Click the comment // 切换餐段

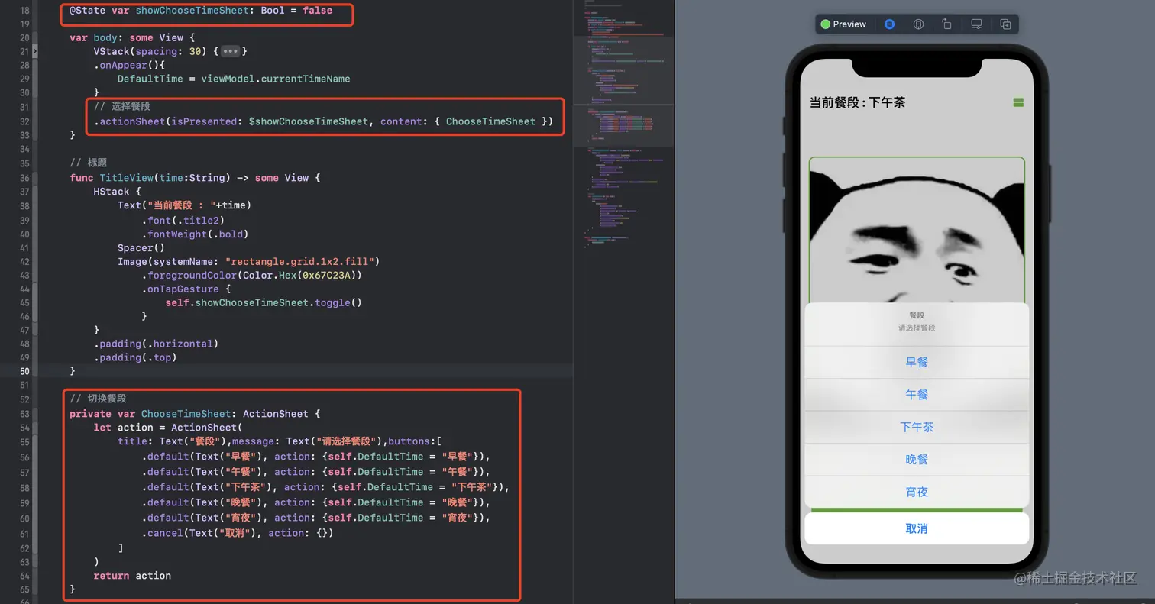98,399
